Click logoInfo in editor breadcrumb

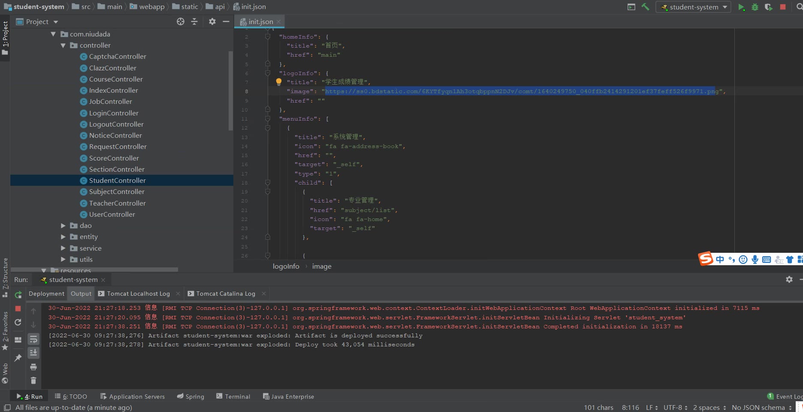[x=286, y=266]
